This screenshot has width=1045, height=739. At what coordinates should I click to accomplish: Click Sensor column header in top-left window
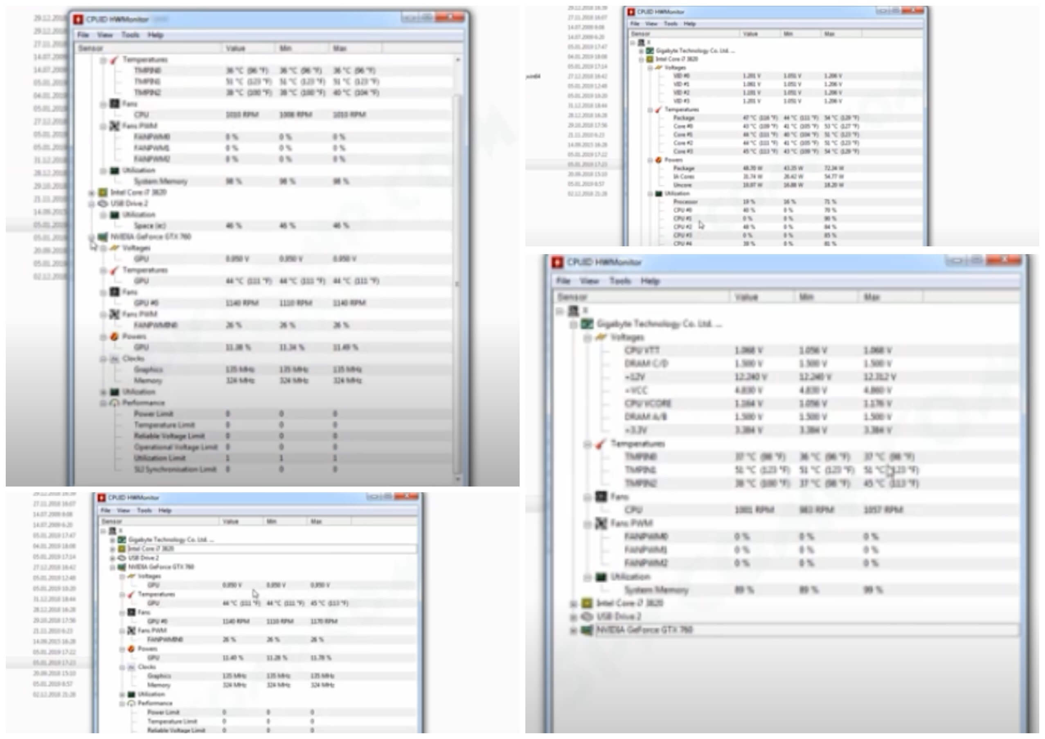(149, 48)
